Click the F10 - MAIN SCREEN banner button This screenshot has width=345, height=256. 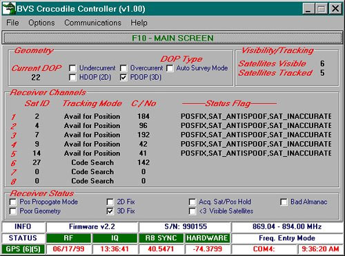[172, 38]
